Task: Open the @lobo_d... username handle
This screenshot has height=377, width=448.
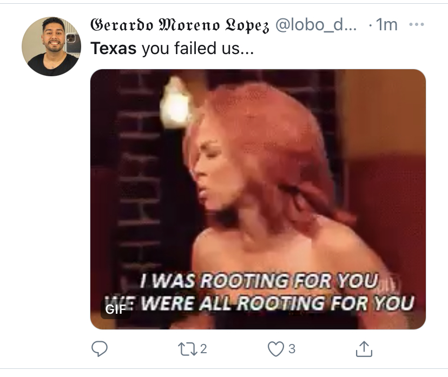Action: tap(316, 25)
